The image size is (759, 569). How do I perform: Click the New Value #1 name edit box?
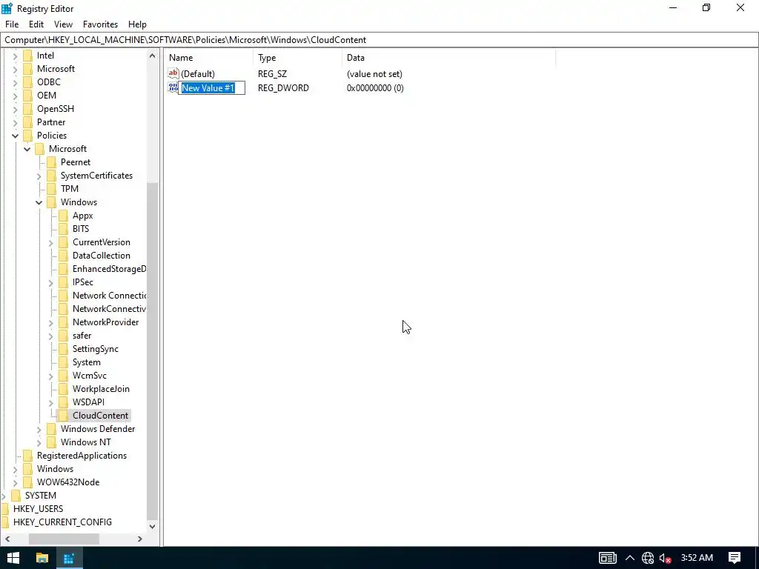coord(211,88)
